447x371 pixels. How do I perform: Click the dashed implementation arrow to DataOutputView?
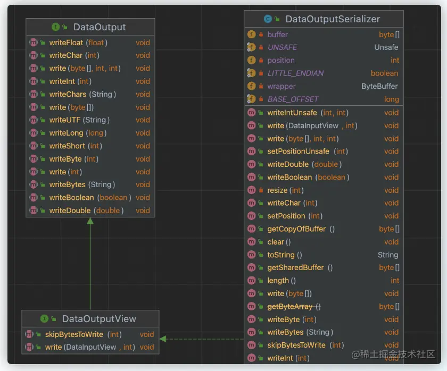pos(202,339)
